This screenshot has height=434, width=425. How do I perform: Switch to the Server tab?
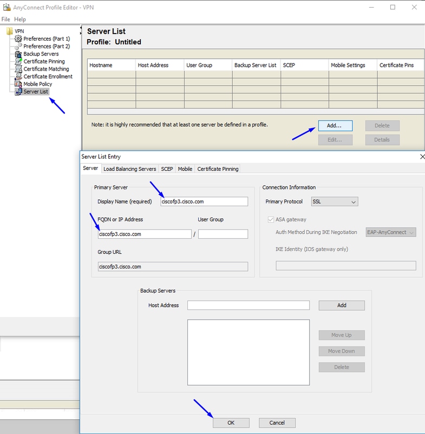[x=90, y=168]
